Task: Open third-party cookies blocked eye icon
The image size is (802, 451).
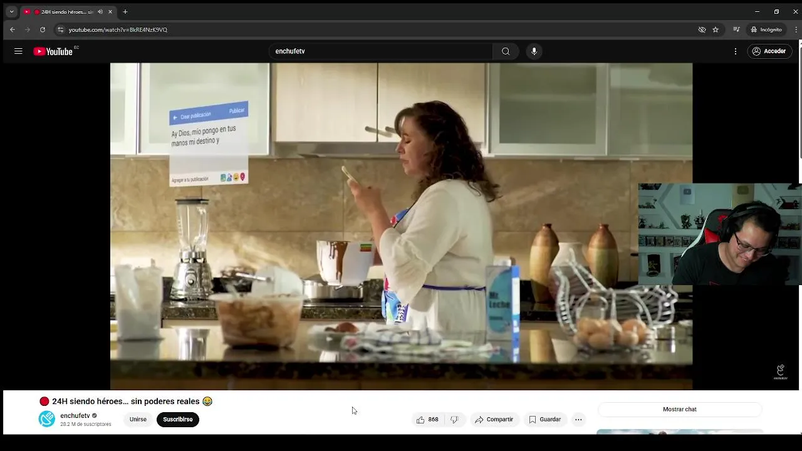Action: coord(702,29)
